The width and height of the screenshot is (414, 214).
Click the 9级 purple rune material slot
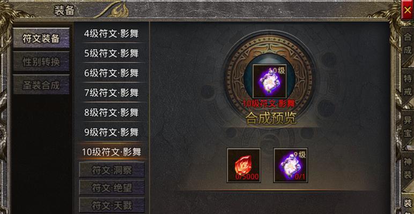(291, 165)
